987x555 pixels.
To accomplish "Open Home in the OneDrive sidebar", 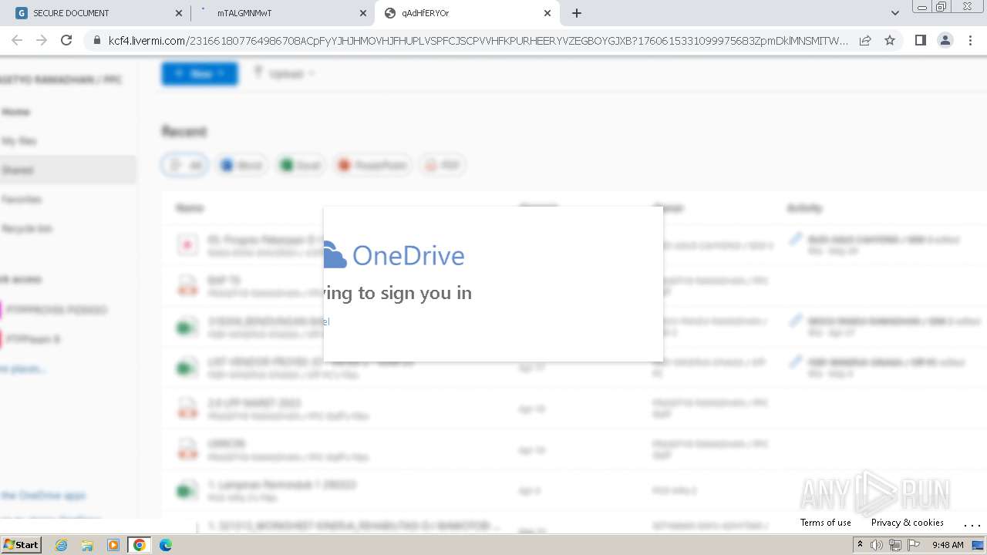I will [15, 112].
